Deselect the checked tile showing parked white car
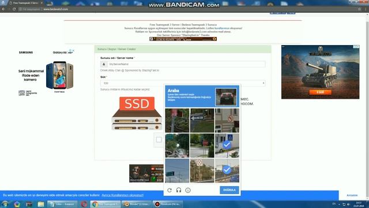The height and width of the screenshot is (208, 369). pos(227,146)
